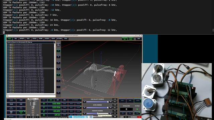The width and height of the screenshot is (214, 120).
Task: Click the bottom-most view column button
Action: [59, 93]
